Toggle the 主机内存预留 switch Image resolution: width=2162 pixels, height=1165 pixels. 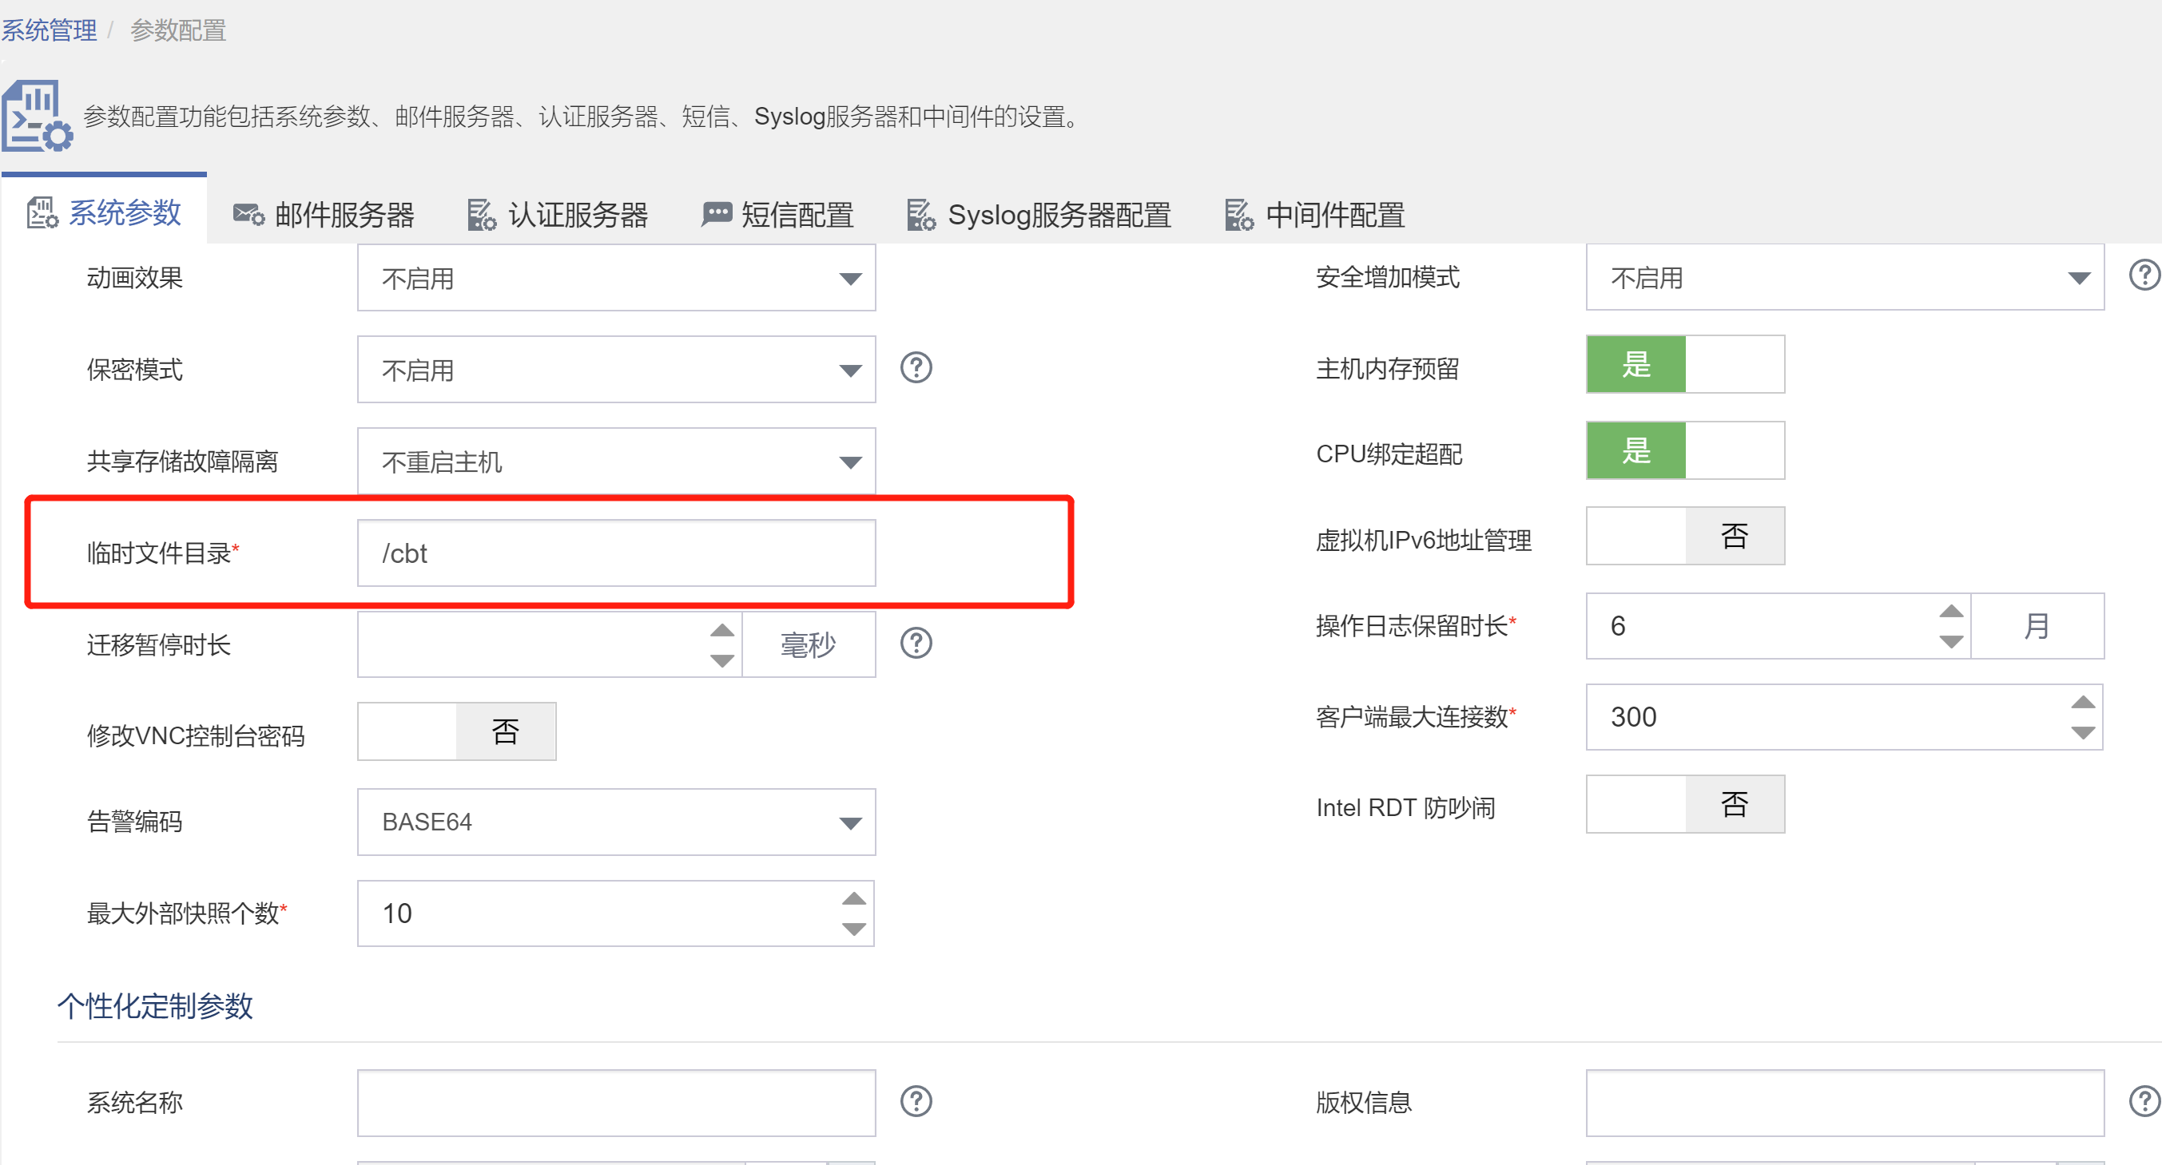pyautogui.click(x=1684, y=365)
